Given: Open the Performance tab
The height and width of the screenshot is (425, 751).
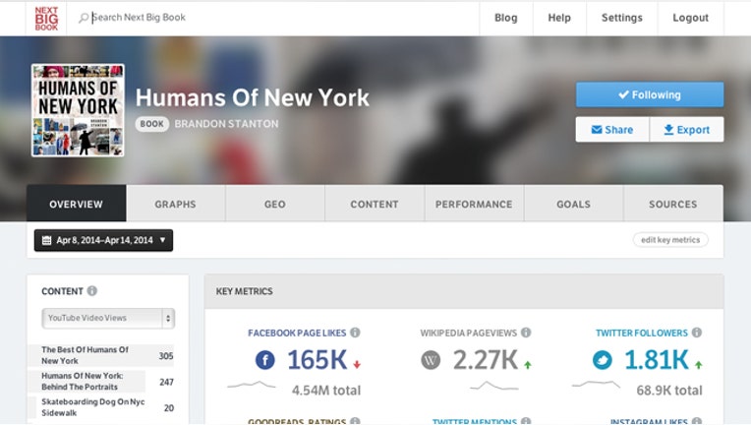Looking at the screenshot, I should pos(474,204).
